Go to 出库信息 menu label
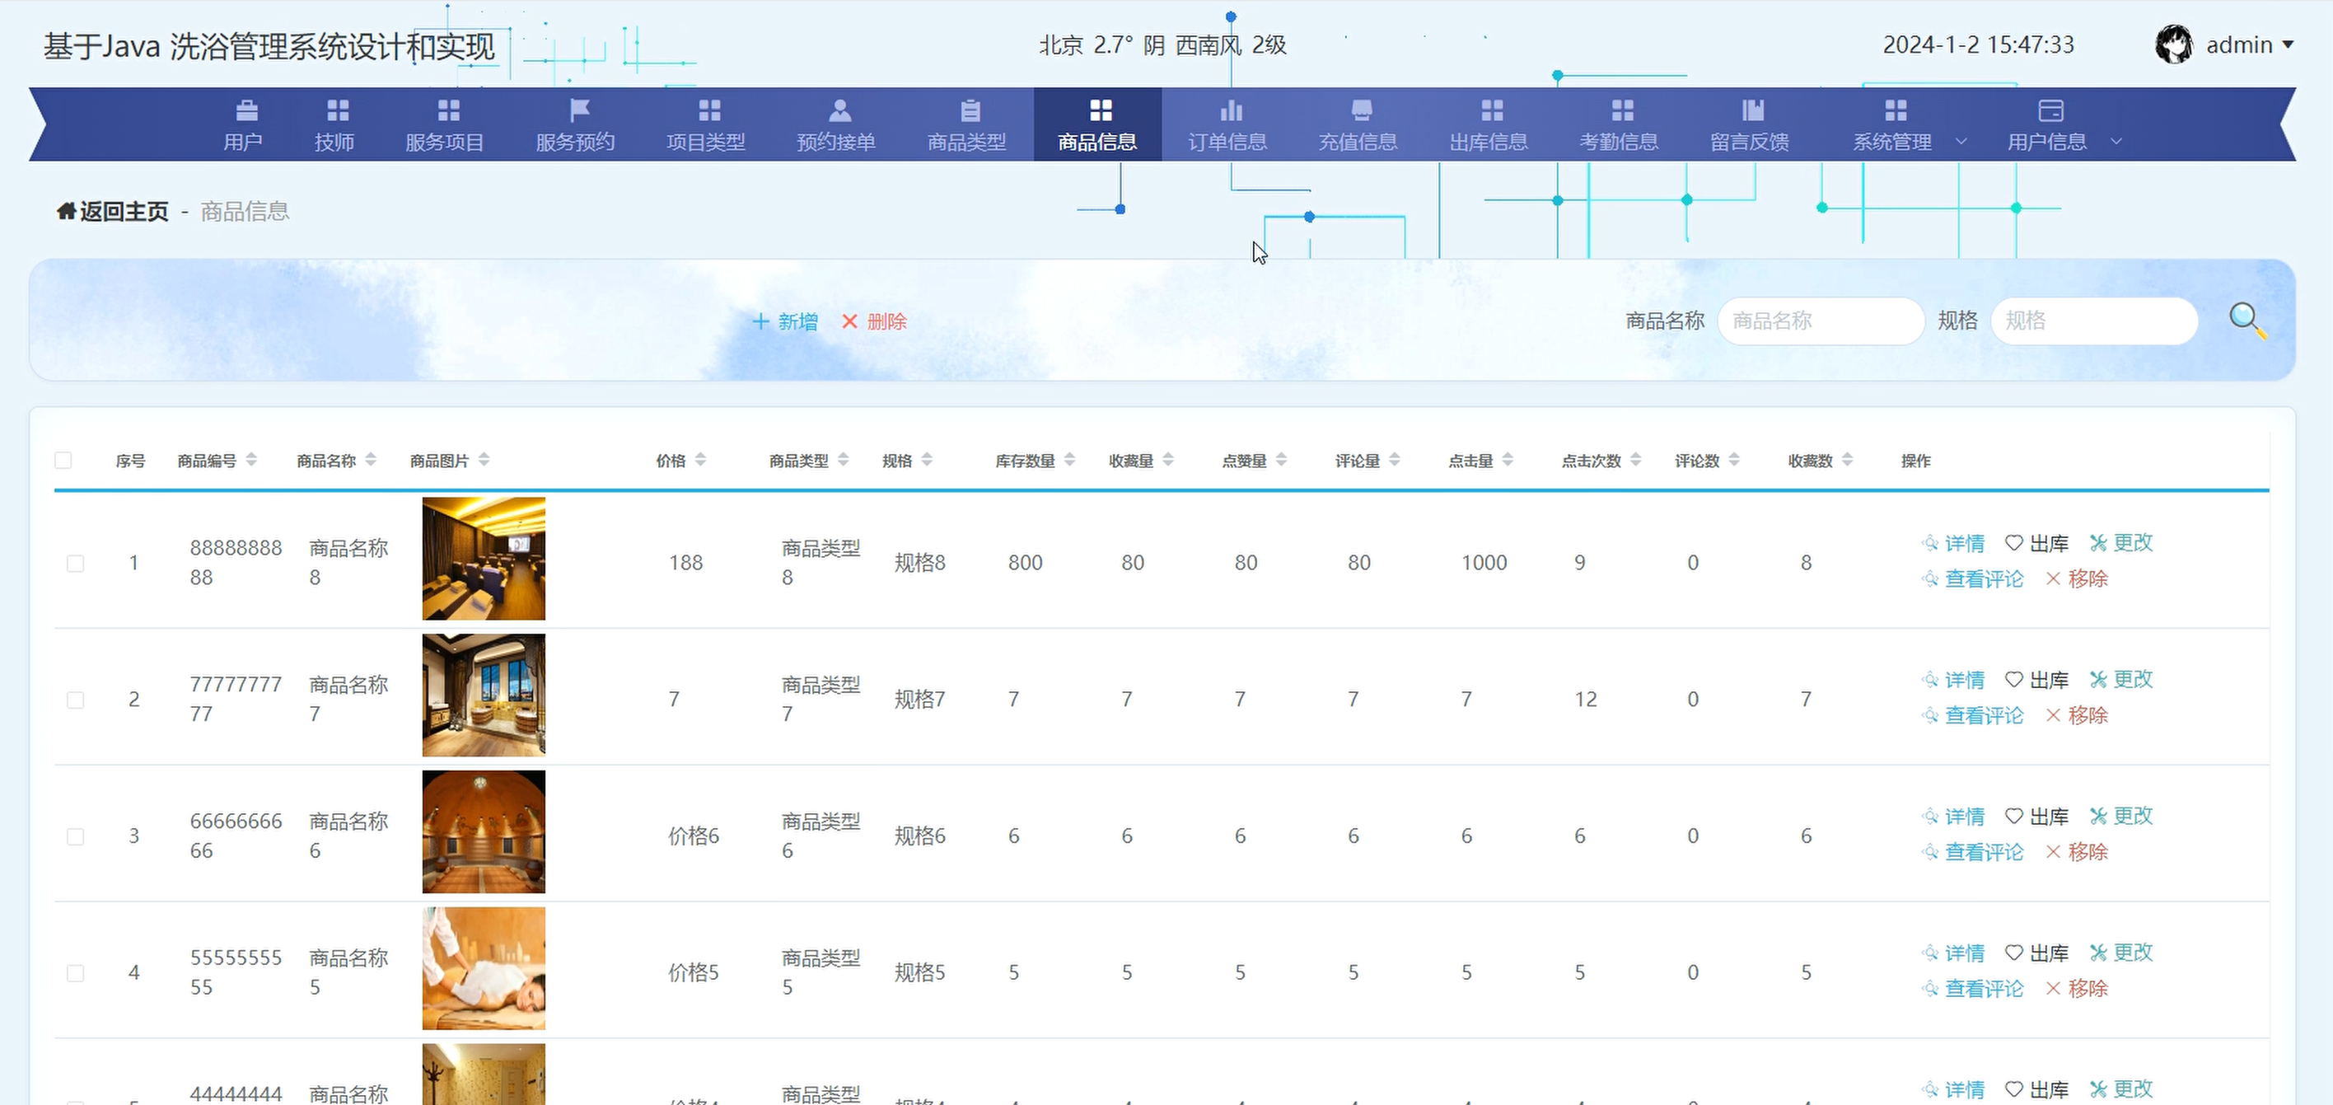This screenshot has height=1105, width=2333. click(x=1488, y=143)
